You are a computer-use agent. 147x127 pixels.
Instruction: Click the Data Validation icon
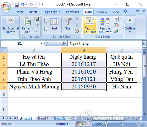(116, 19)
